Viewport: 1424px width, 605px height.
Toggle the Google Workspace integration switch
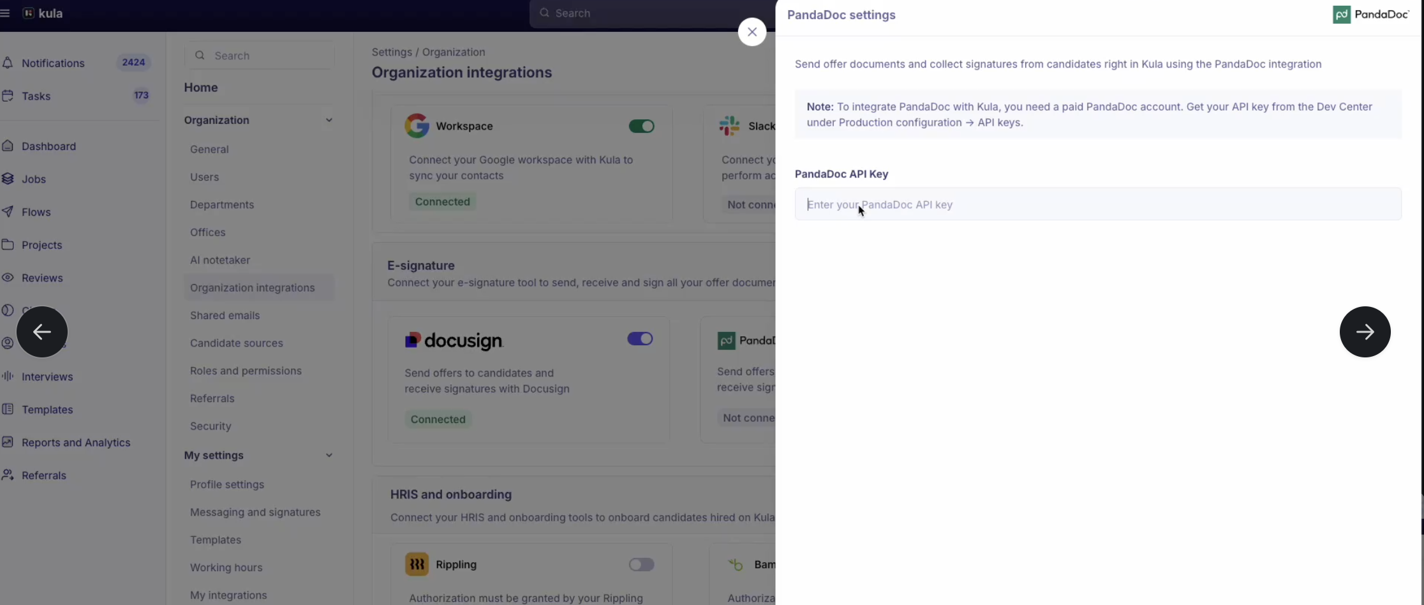(x=641, y=126)
